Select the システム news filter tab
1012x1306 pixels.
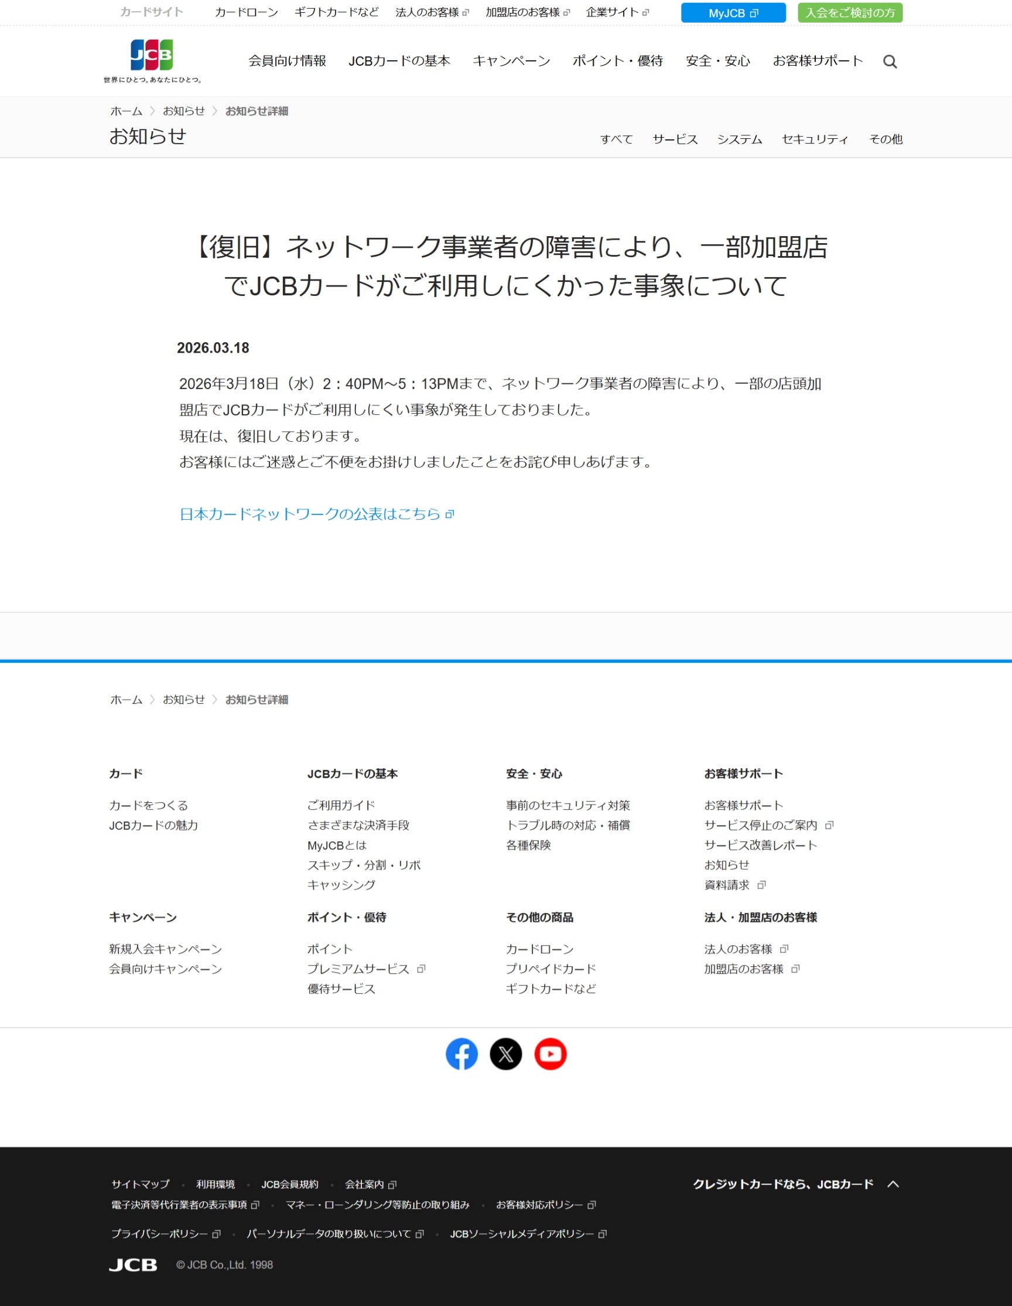tap(740, 139)
